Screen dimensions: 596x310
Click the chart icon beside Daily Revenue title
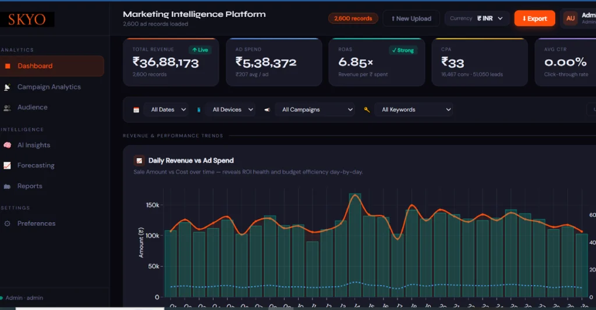pos(139,161)
